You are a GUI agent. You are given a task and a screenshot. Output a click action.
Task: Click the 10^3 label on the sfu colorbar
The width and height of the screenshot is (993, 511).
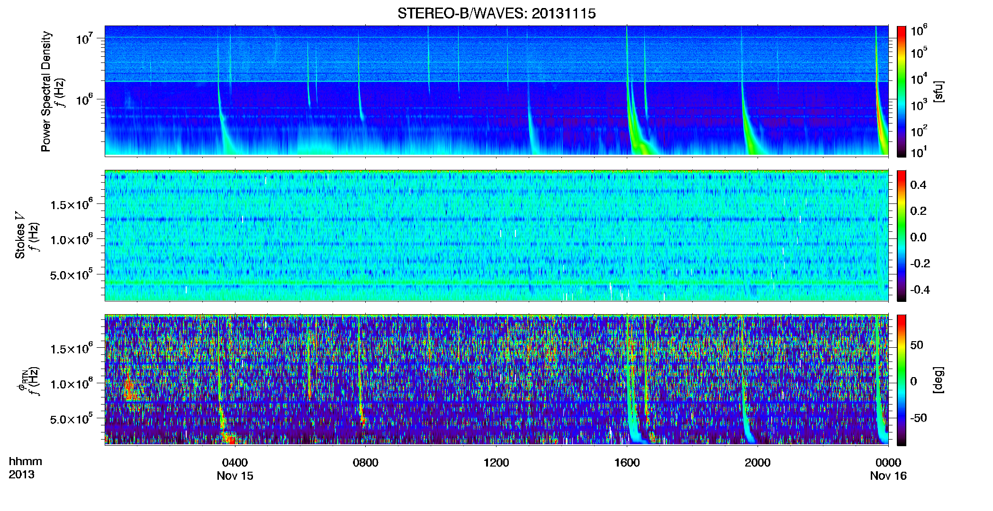919,105
